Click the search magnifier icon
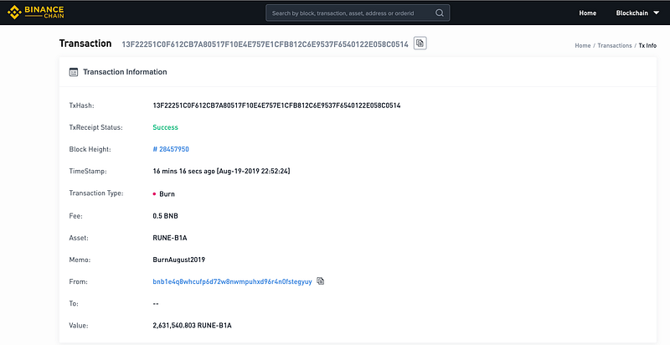Viewport: 670px width, 345px height. coord(439,13)
